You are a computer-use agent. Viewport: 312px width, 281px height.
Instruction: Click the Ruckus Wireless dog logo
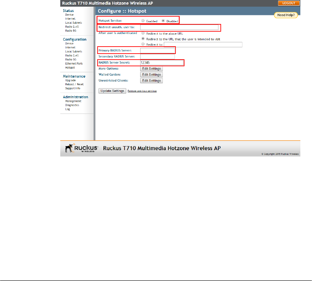(81, 148)
